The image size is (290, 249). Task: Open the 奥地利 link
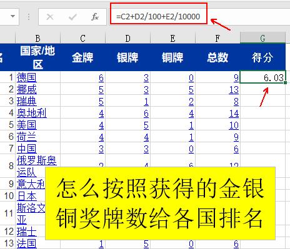pos(32,113)
